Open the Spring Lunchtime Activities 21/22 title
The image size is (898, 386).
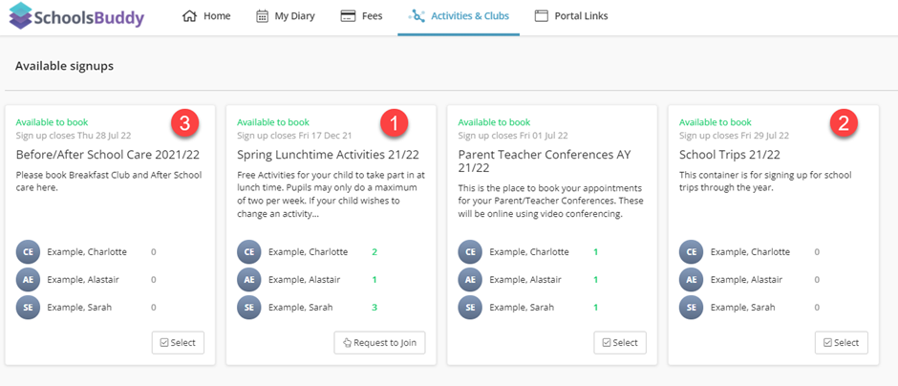click(329, 155)
